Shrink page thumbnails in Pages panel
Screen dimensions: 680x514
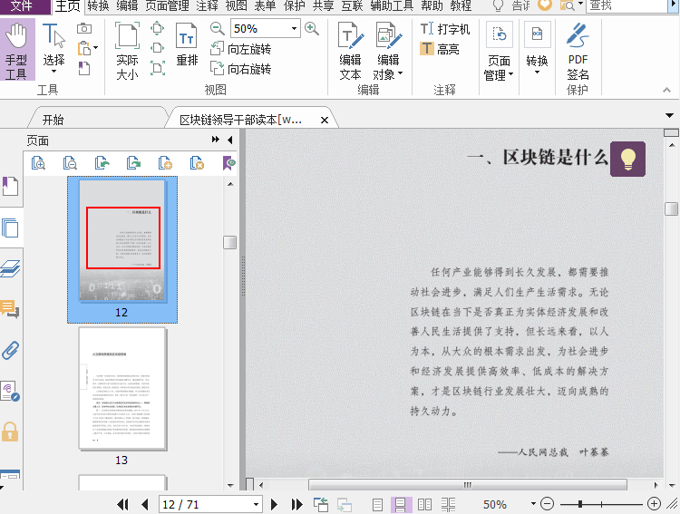[70, 163]
